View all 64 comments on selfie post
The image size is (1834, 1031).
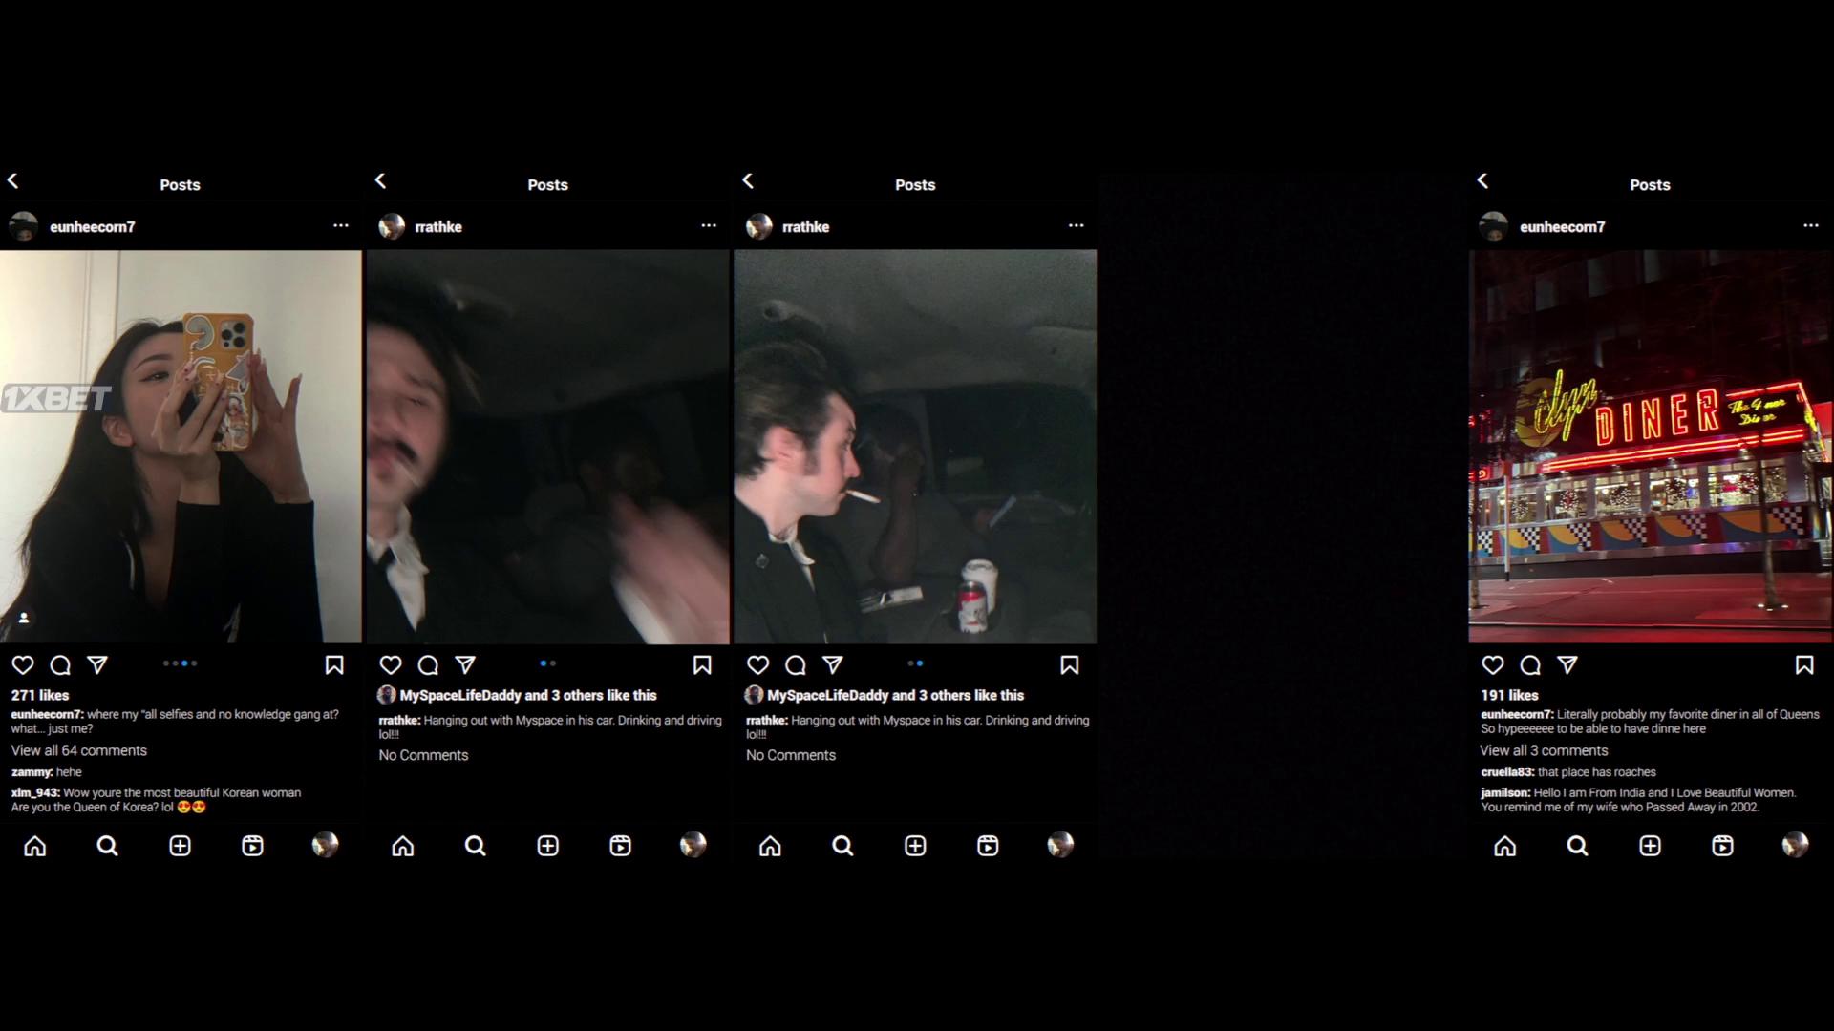[x=79, y=750]
